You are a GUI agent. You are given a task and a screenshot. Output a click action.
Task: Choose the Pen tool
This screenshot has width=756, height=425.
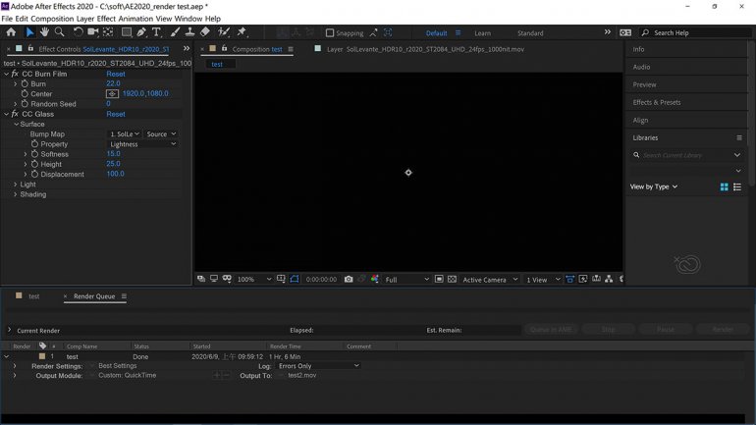[x=141, y=32]
